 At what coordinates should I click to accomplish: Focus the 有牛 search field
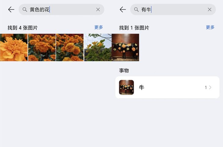coord(173,9)
